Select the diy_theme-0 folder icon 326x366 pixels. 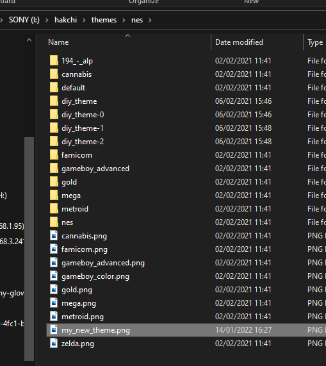pos(54,115)
